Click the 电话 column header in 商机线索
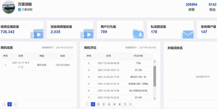Viewport: 217px width, 109px height. point(63,56)
